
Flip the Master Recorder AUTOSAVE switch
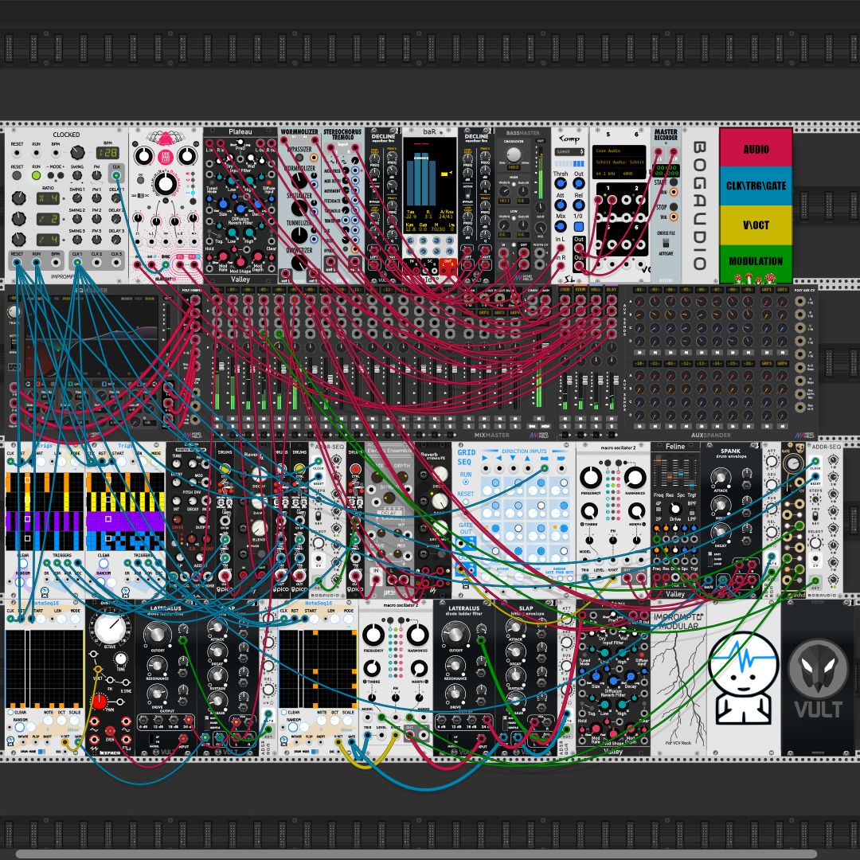[x=666, y=242]
